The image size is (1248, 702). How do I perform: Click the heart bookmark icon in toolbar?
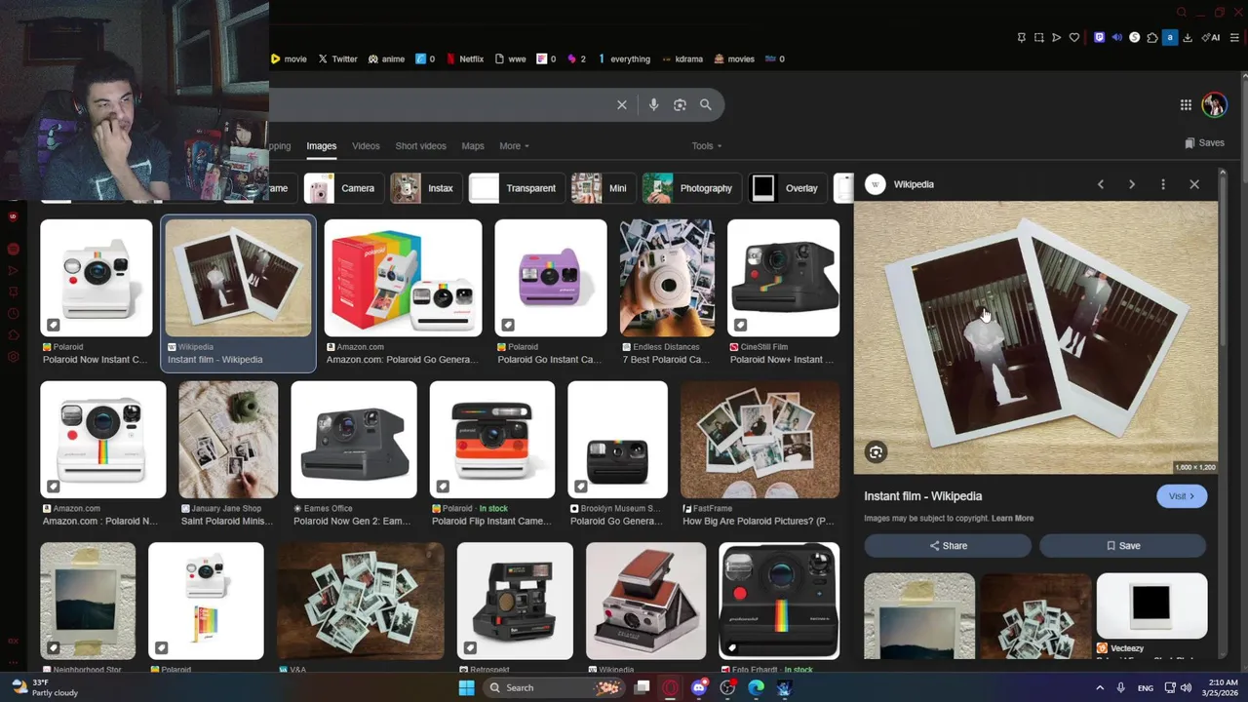pyautogui.click(x=1074, y=38)
